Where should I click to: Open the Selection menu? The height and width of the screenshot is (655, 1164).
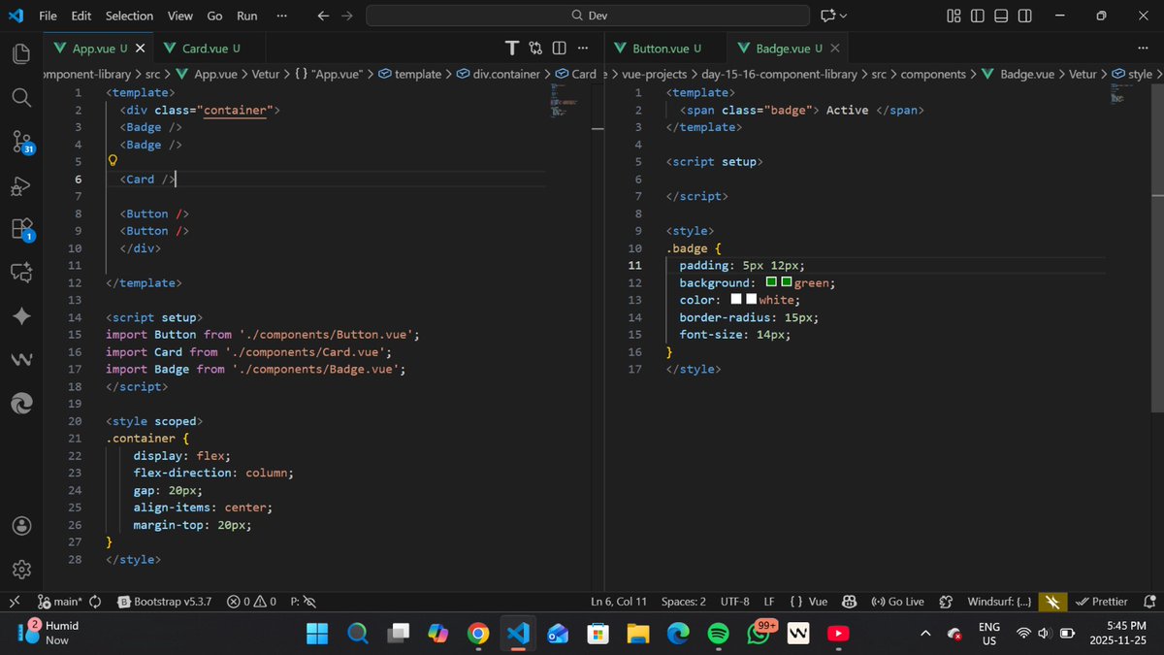pos(129,16)
